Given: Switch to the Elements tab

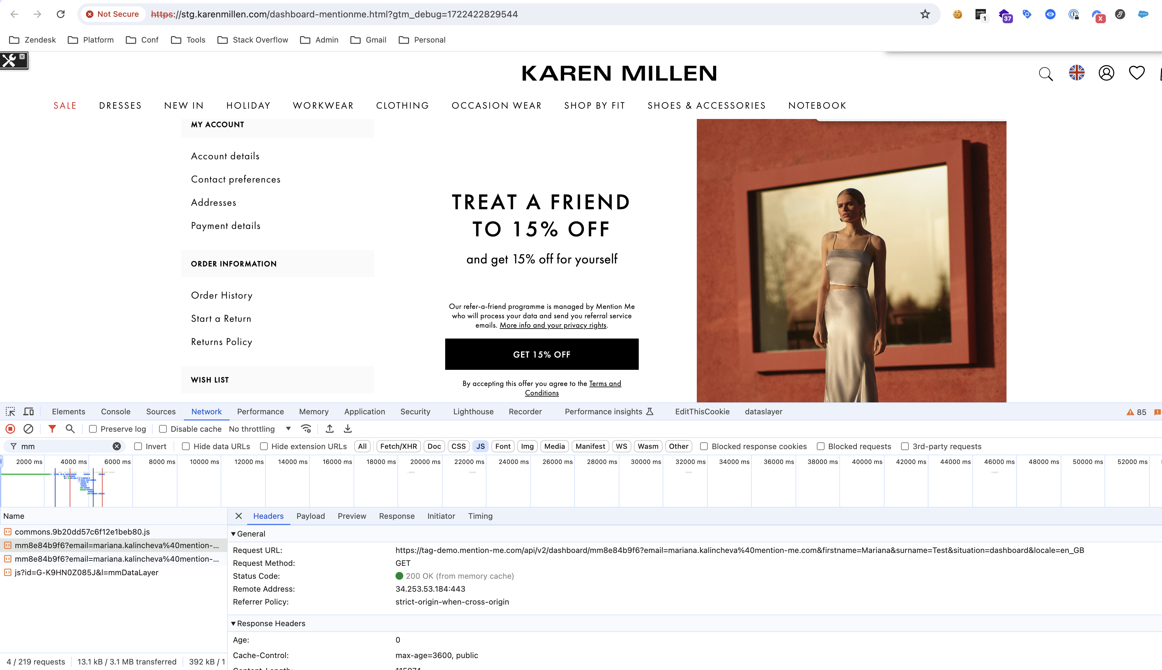Looking at the screenshot, I should 69,411.
